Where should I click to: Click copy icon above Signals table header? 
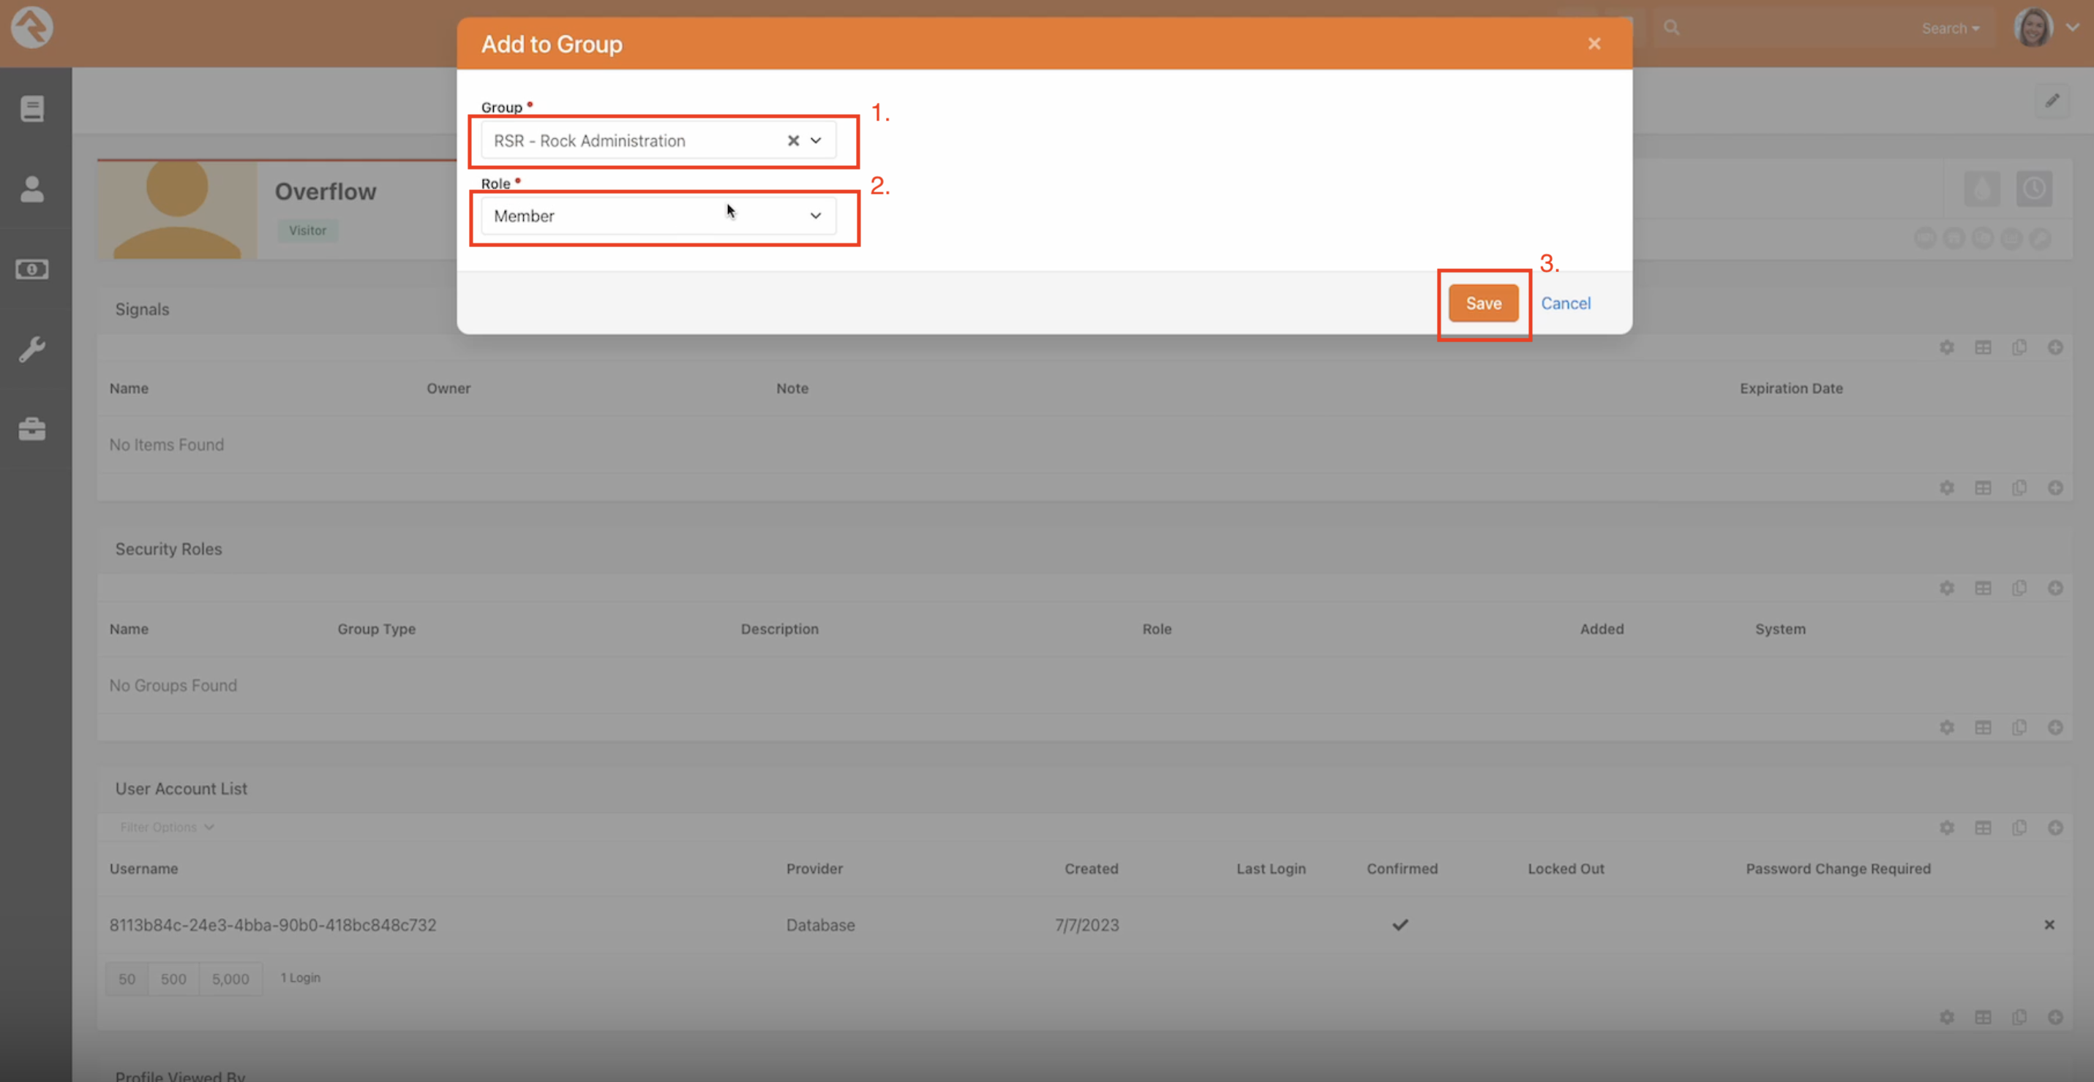pos(2019,348)
